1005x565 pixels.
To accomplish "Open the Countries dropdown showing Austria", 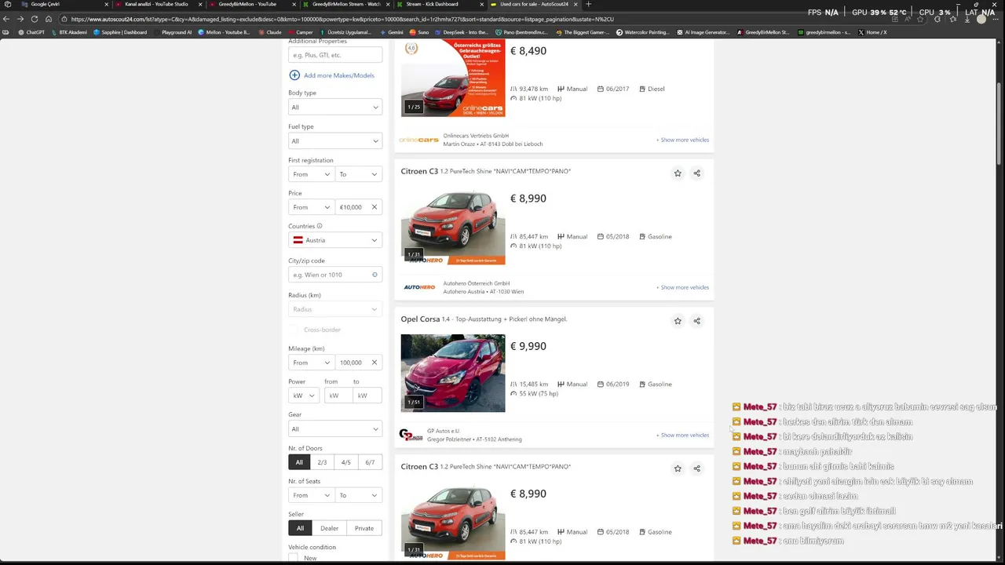I will coord(334,240).
